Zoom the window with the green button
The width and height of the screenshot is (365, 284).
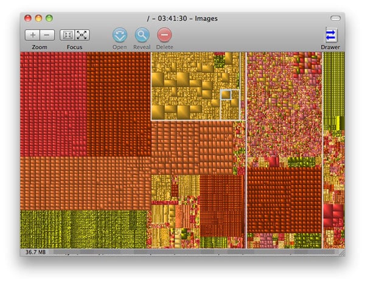pos(49,18)
